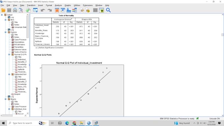Click the Recall recently used dialogs icon
224x126 pixels.
pos(35,10)
